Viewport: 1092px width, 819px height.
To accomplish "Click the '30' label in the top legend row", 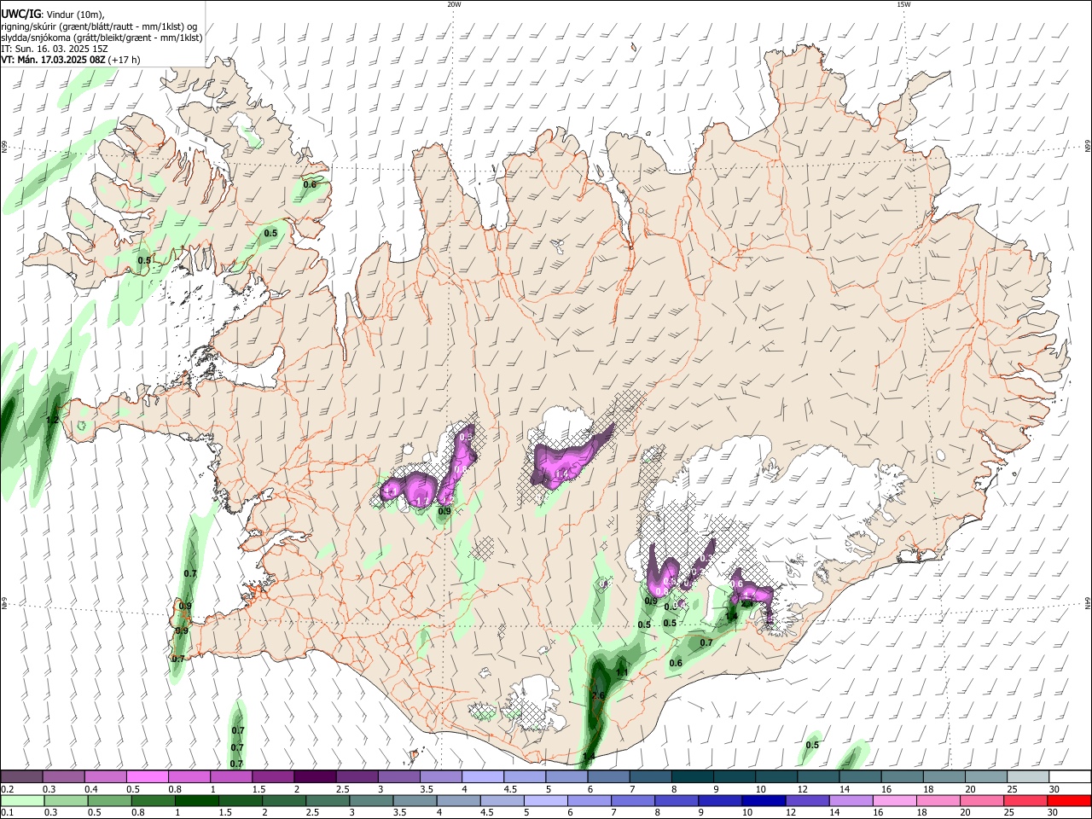I will click(1054, 789).
